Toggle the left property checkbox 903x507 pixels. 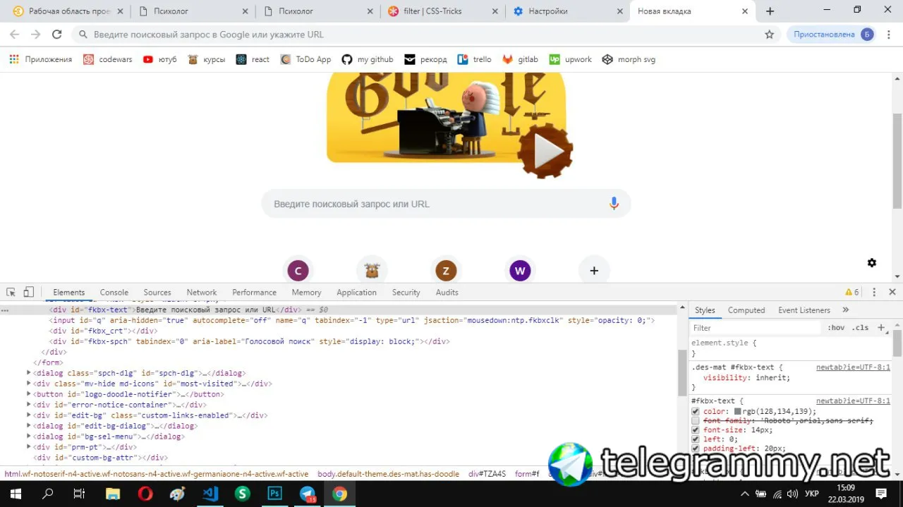[696, 439]
